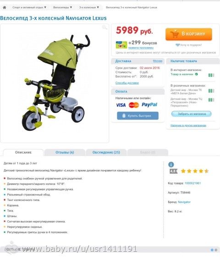Image resolution: width=220 pixels, height=260 pixels.
Task: Click the MasterCard payment logo
Action: click(x=134, y=105)
